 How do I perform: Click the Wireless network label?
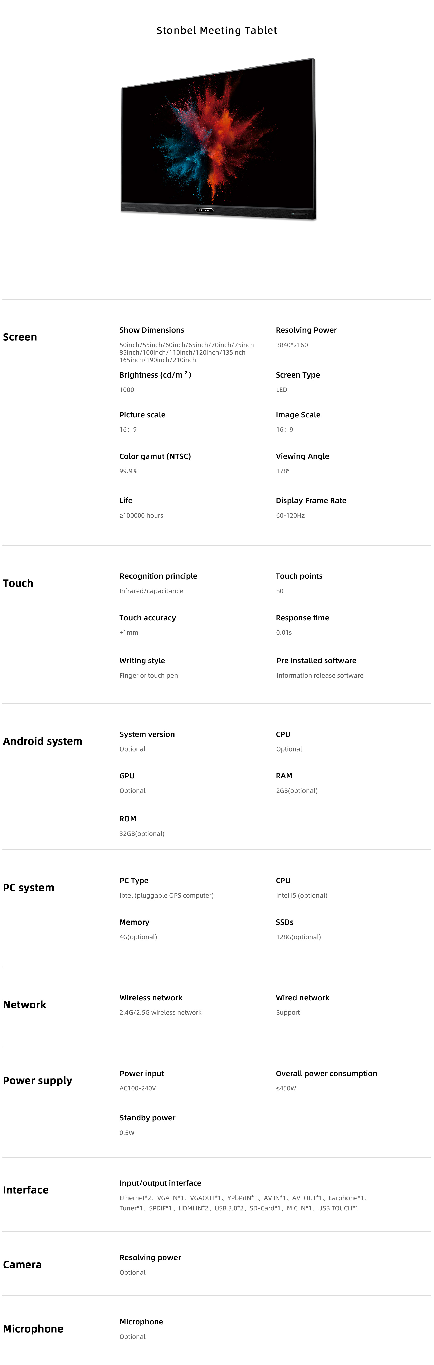click(x=151, y=998)
